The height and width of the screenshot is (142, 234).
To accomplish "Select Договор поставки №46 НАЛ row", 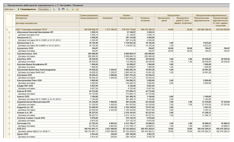I will (x=47, y=72).
